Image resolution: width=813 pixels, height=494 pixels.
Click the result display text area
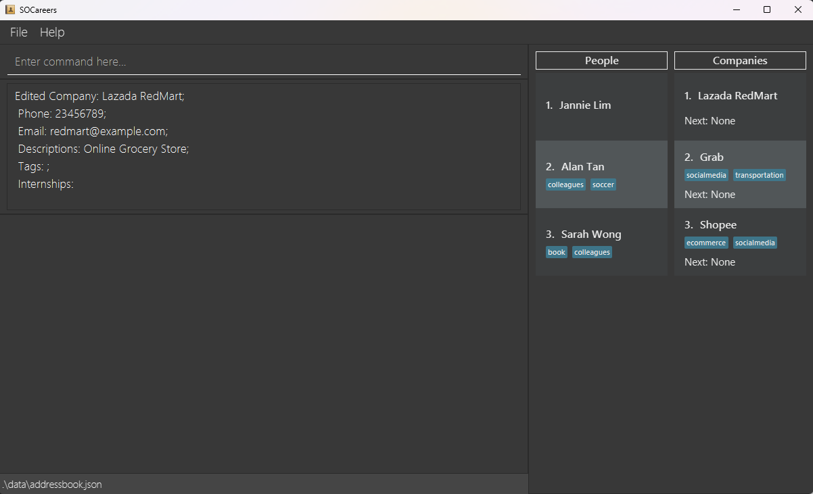[264, 146]
